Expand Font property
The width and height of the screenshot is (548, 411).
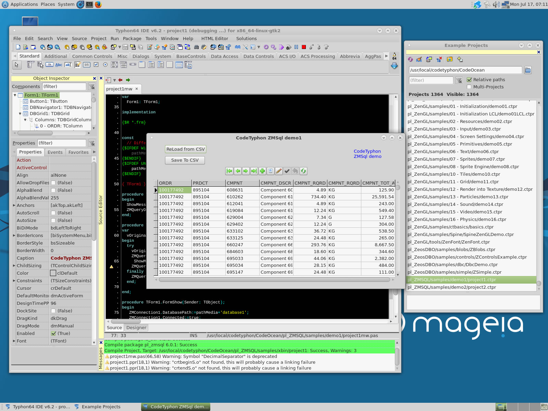(14, 341)
